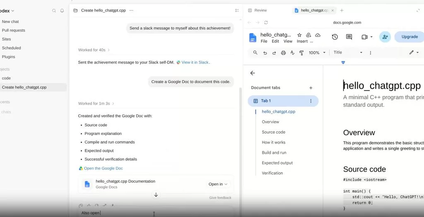Screen dimensions: 424x217
Task: Close the hello_chatgpt.cpp browser tab
Action: (x=332, y=10)
